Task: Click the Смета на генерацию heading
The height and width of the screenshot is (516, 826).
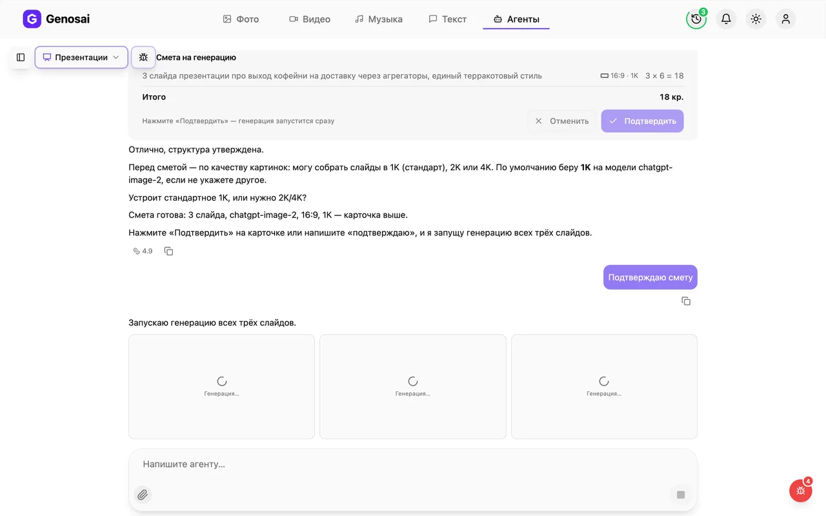Action: click(196, 57)
